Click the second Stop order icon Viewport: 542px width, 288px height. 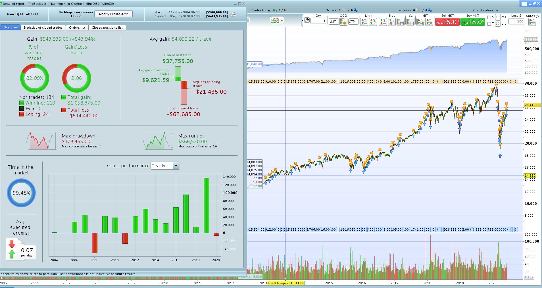tap(392, 22)
